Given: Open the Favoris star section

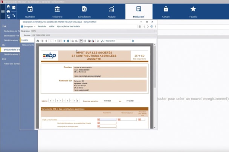Looking at the screenshot, I should pyautogui.click(x=193, y=11).
